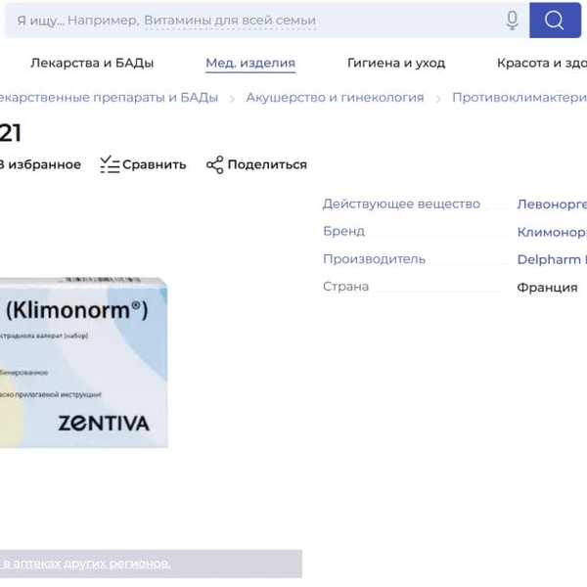
Task: Click 'Поделиться' label
Action: click(267, 164)
